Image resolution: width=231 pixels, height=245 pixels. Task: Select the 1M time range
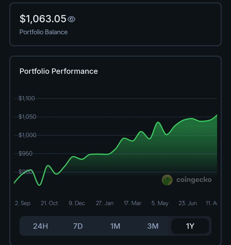(115, 226)
